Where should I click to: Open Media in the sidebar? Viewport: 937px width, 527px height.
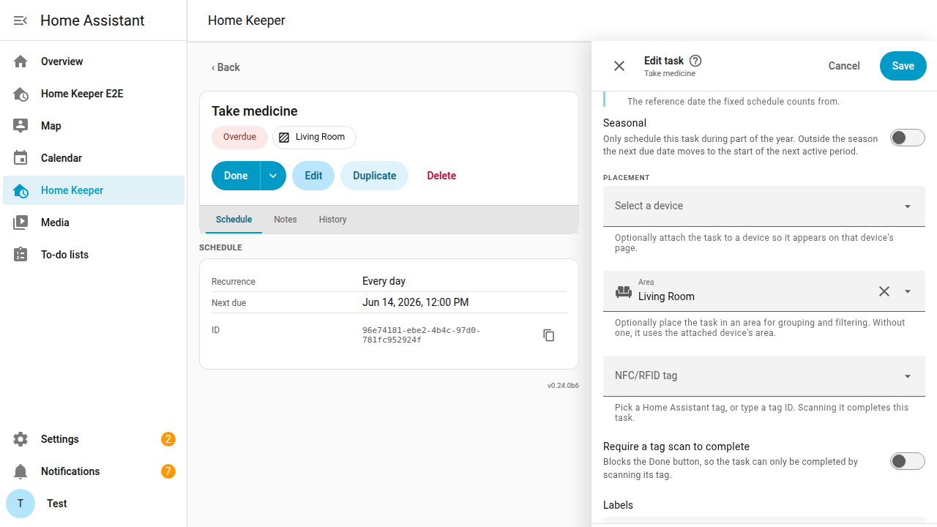click(x=94, y=223)
